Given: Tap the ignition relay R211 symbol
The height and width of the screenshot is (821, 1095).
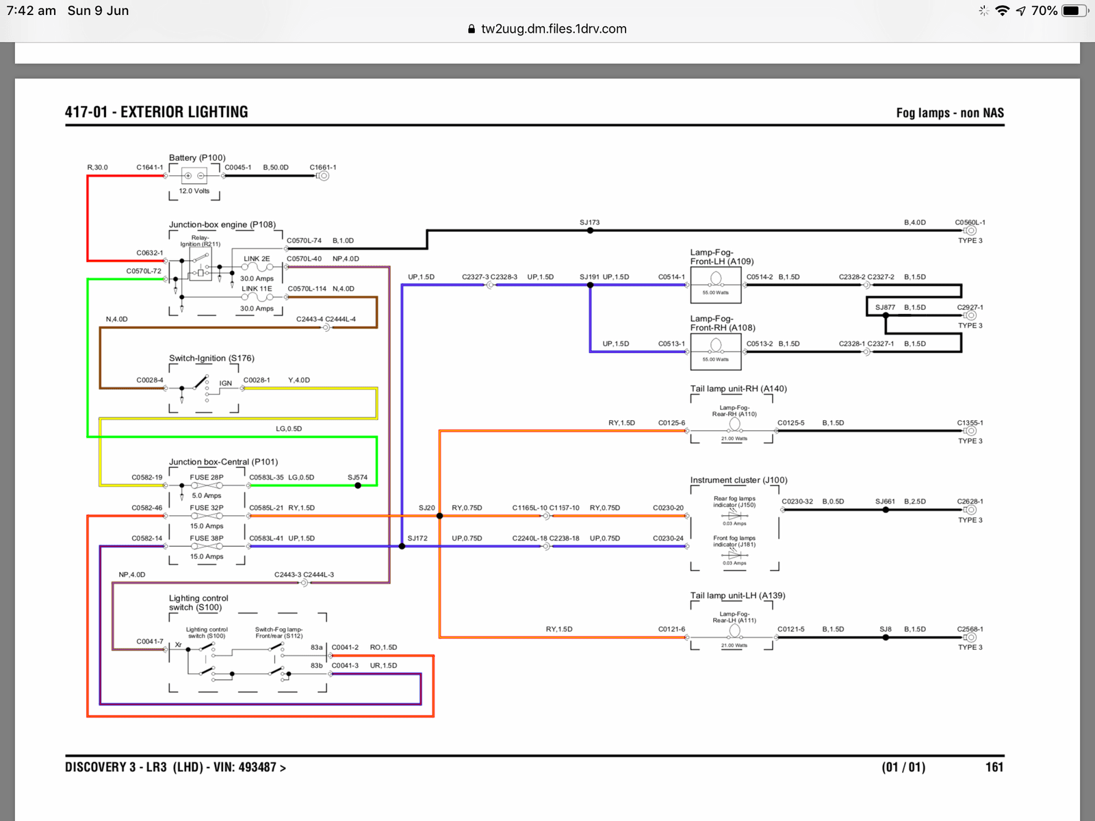Looking at the screenshot, I should click(x=201, y=265).
